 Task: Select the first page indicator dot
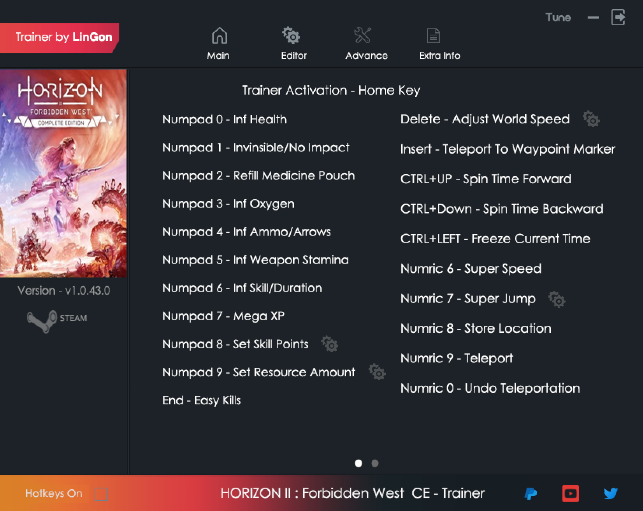pyautogui.click(x=358, y=463)
